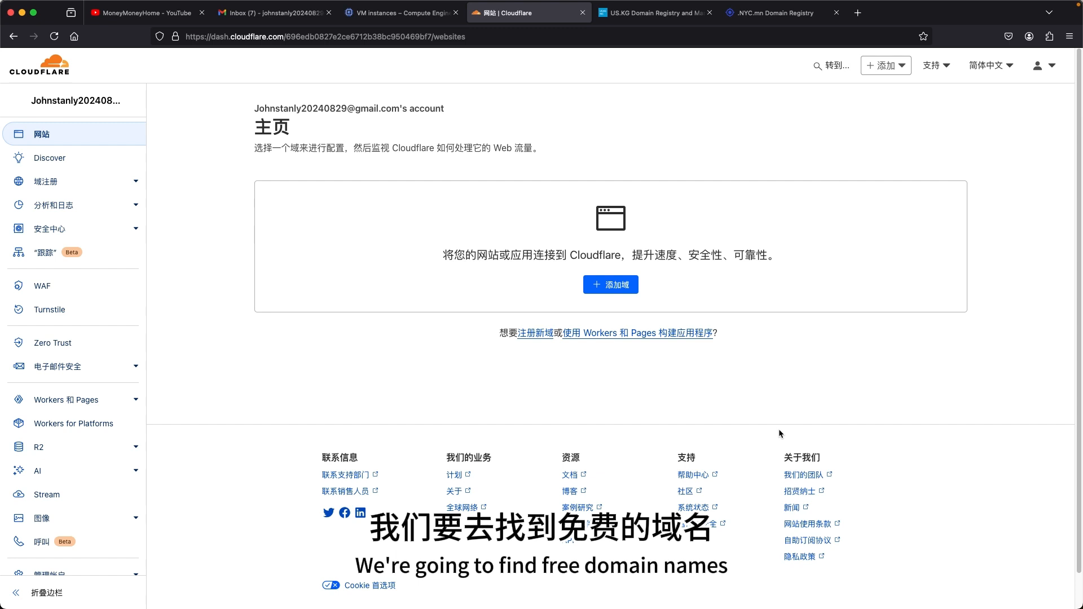The width and height of the screenshot is (1083, 609).
Task: Click the browser address bar URL
Action: click(x=325, y=37)
